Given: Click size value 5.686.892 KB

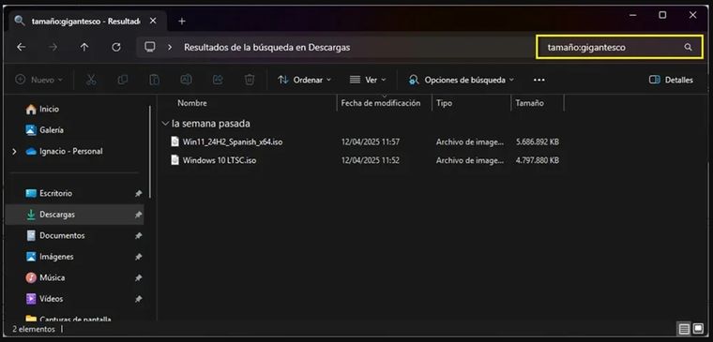Looking at the screenshot, I should tap(538, 142).
